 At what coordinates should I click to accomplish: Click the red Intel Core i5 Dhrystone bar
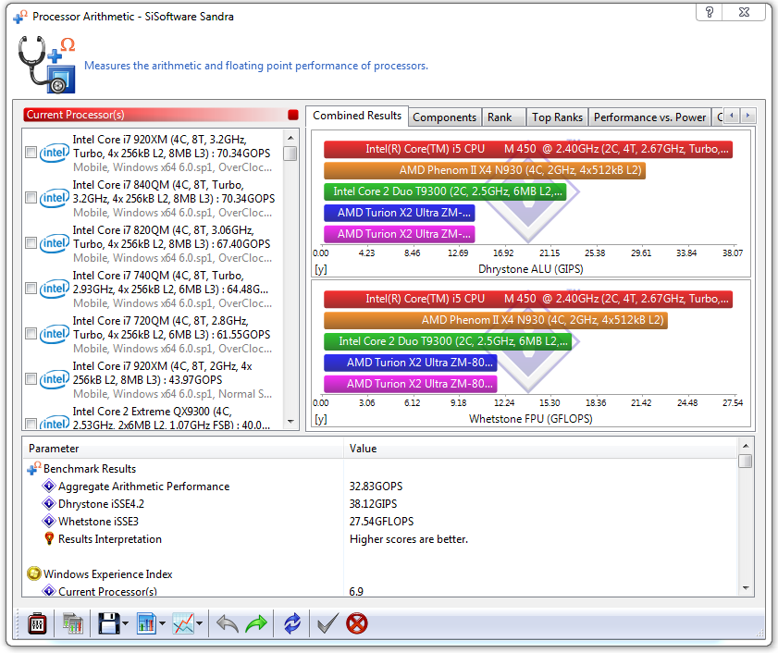pyautogui.click(x=528, y=149)
